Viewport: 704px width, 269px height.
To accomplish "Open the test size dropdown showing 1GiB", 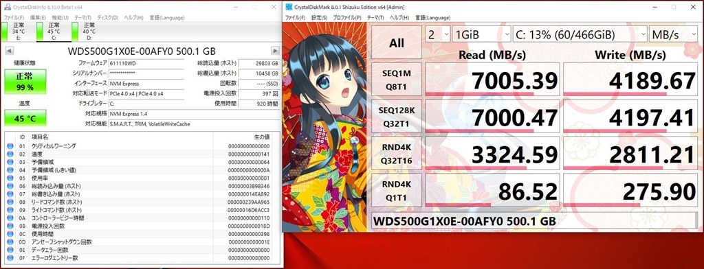I will coord(481,34).
